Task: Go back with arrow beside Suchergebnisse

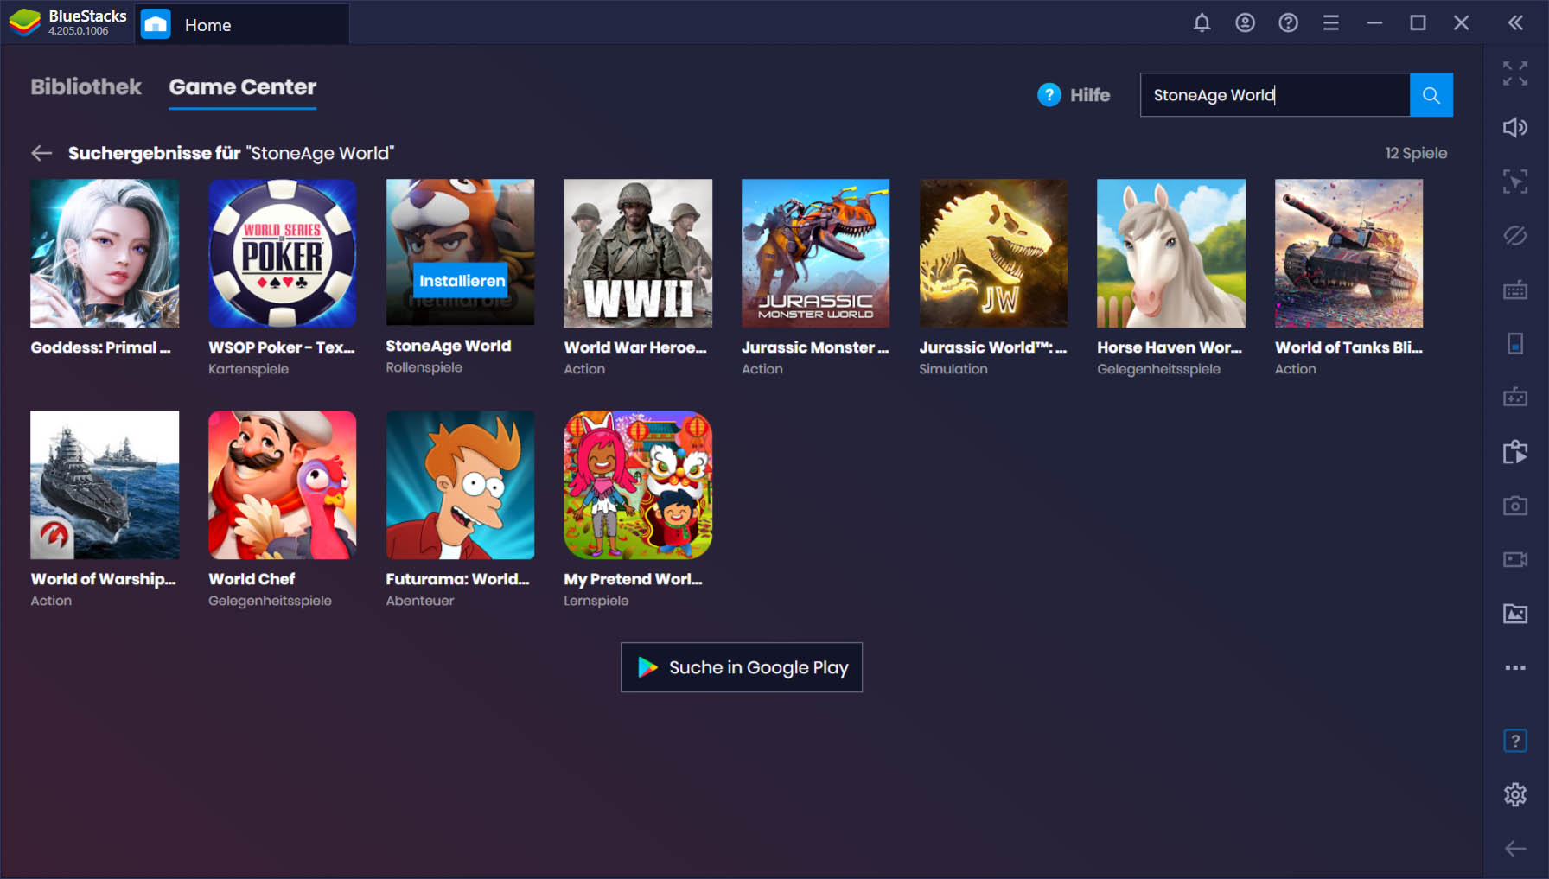Action: point(41,153)
